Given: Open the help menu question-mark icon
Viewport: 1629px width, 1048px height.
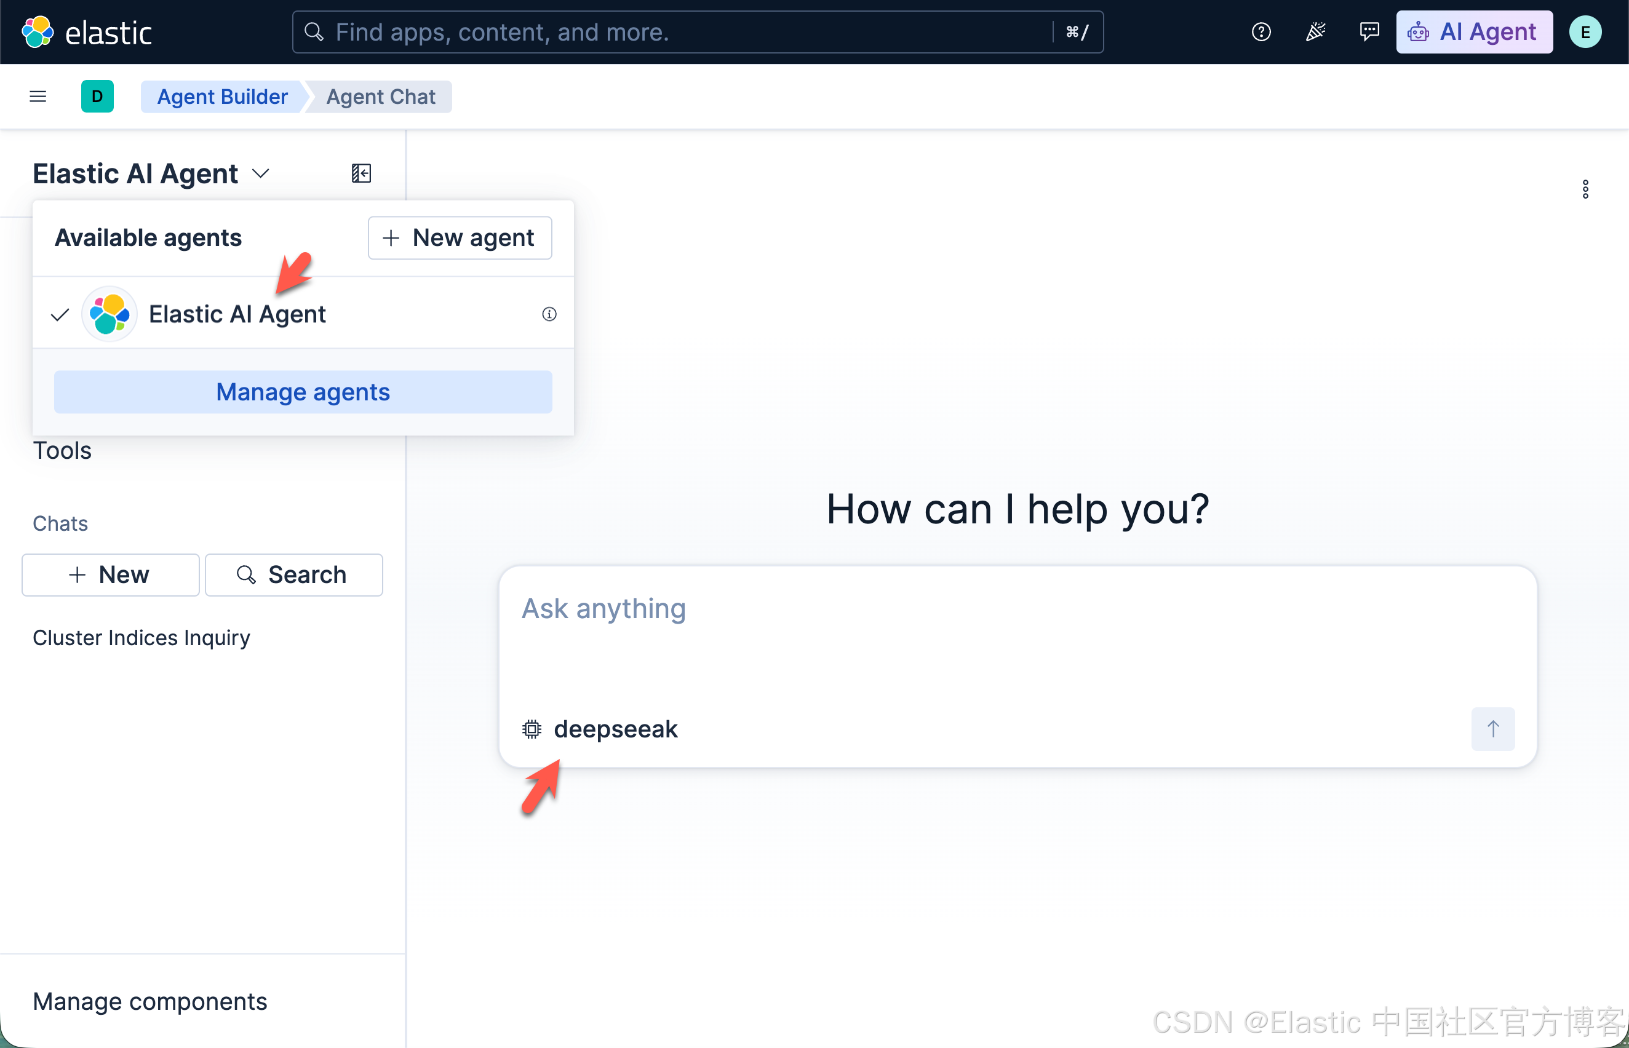Looking at the screenshot, I should point(1261,32).
